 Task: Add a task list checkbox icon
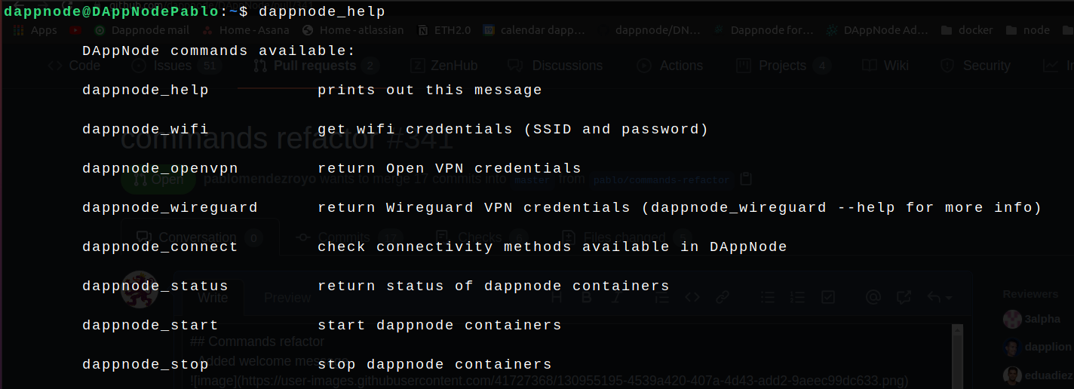pos(827,297)
